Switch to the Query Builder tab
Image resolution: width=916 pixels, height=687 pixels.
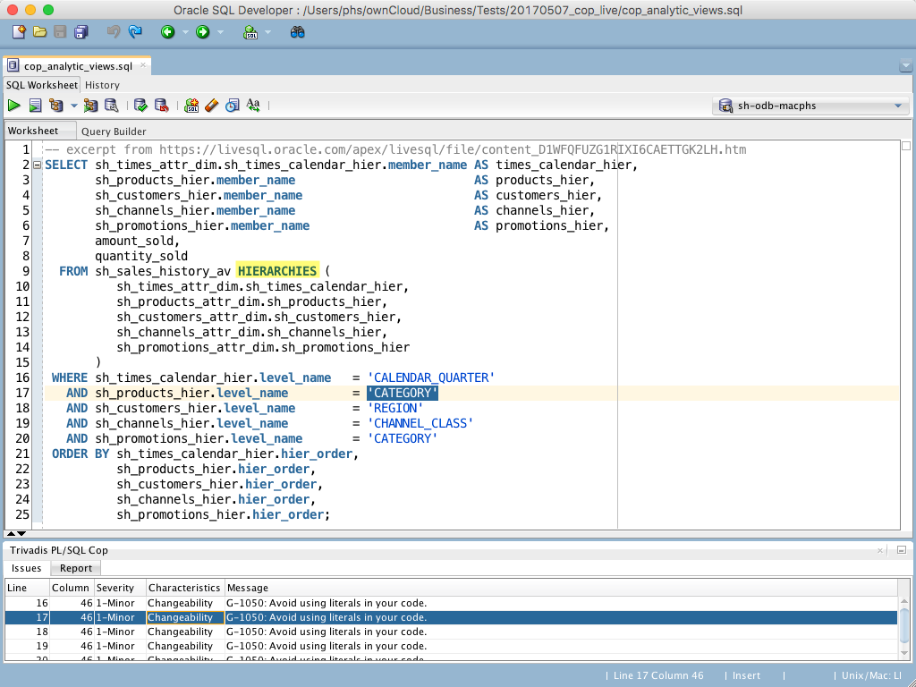pyautogui.click(x=114, y=131)
